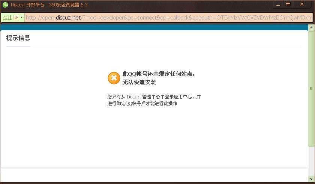This screenshot has width=315, height=184.
Task: Click the 此QQ帐号还未绑定任何站点 message line
Action: coord(159,74)
